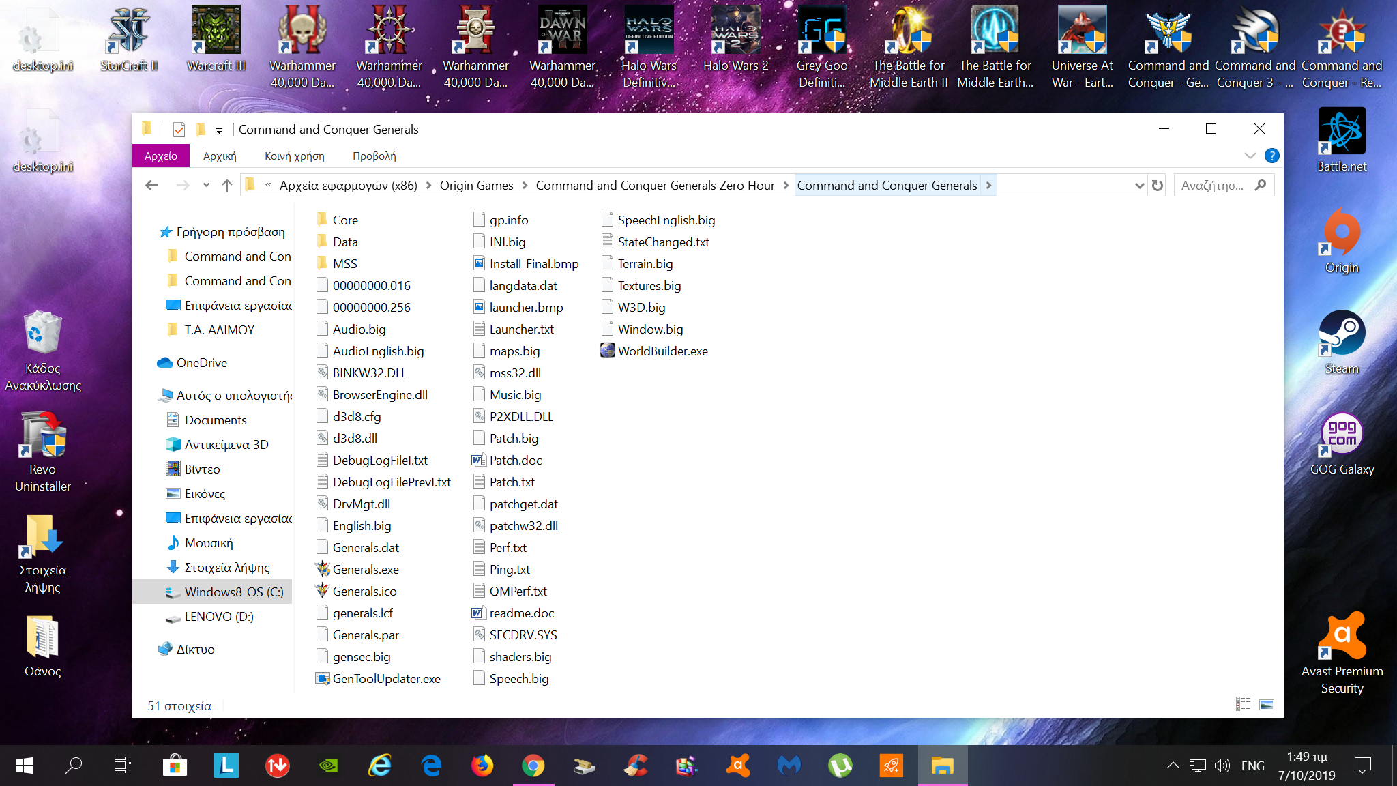Expand the ribbon with the chevron
1397x786 pixels.
click(1250, 156)
